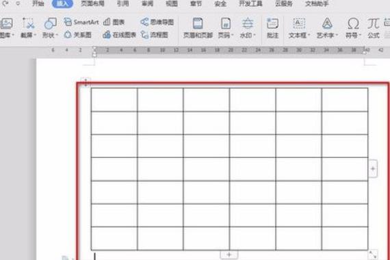Click the watermark (水印) icon
Screen dimensions: 390x260
pyautogui.click(x=248, y=24)
